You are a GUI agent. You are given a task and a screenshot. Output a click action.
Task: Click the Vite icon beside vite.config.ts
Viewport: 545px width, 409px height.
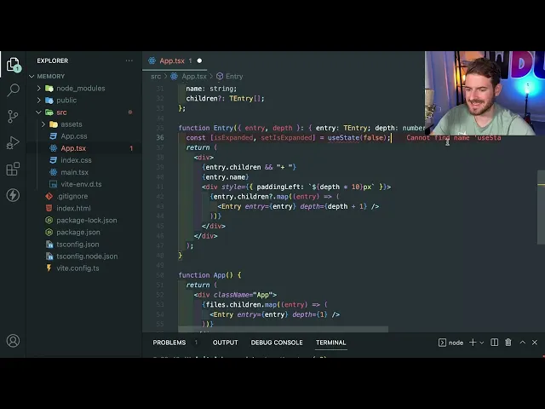pos(49,268)
